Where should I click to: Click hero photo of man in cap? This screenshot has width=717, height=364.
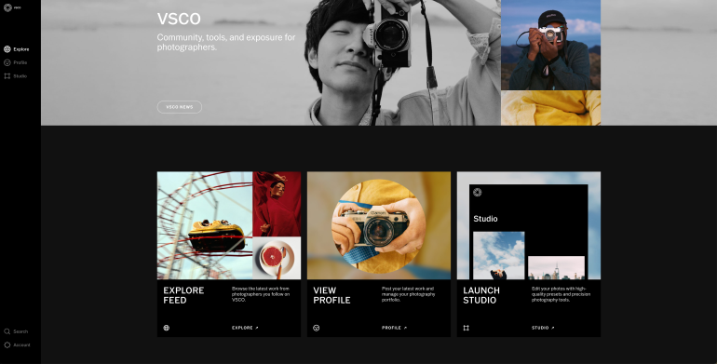[x=550, y=45]
